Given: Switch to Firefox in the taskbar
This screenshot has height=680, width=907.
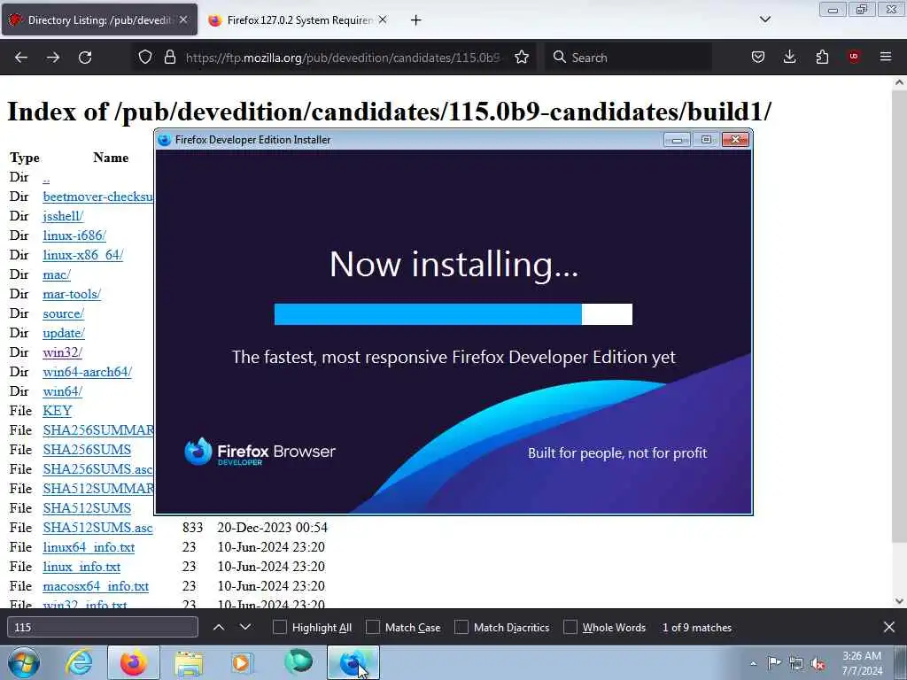Looking at the screenshot, I should click(x=134, y=662).
